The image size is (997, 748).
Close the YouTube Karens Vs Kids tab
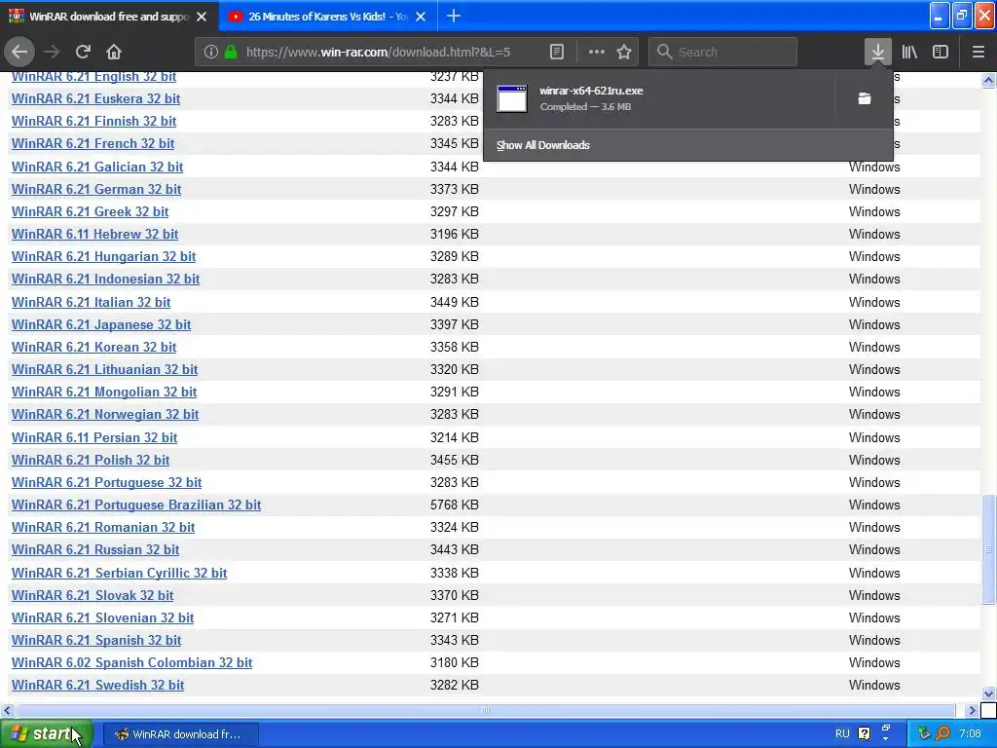click(421, 17)
